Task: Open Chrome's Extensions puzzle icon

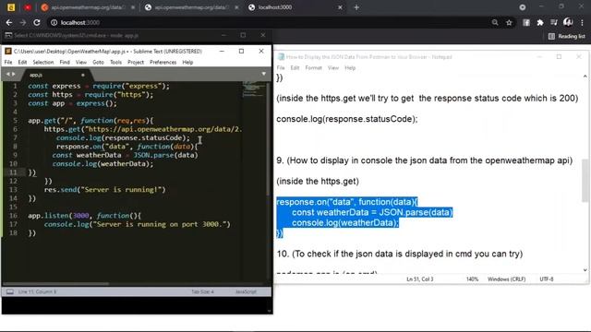Action: (540, 22)
